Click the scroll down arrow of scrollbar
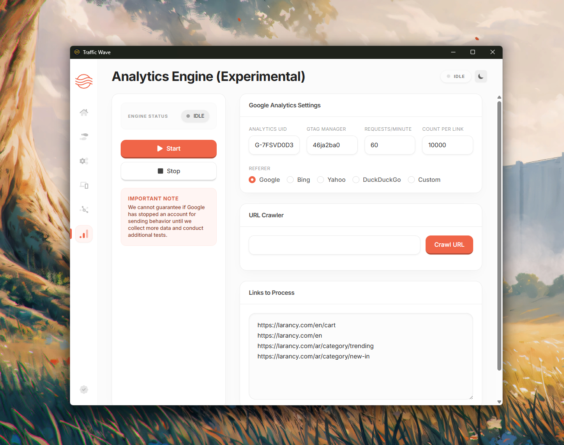 point(499,402)
